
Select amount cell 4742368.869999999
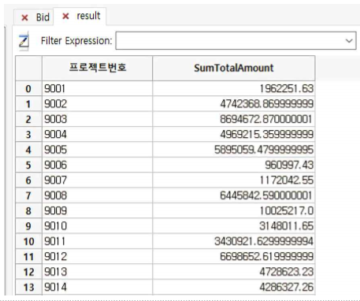coord(234,104)
